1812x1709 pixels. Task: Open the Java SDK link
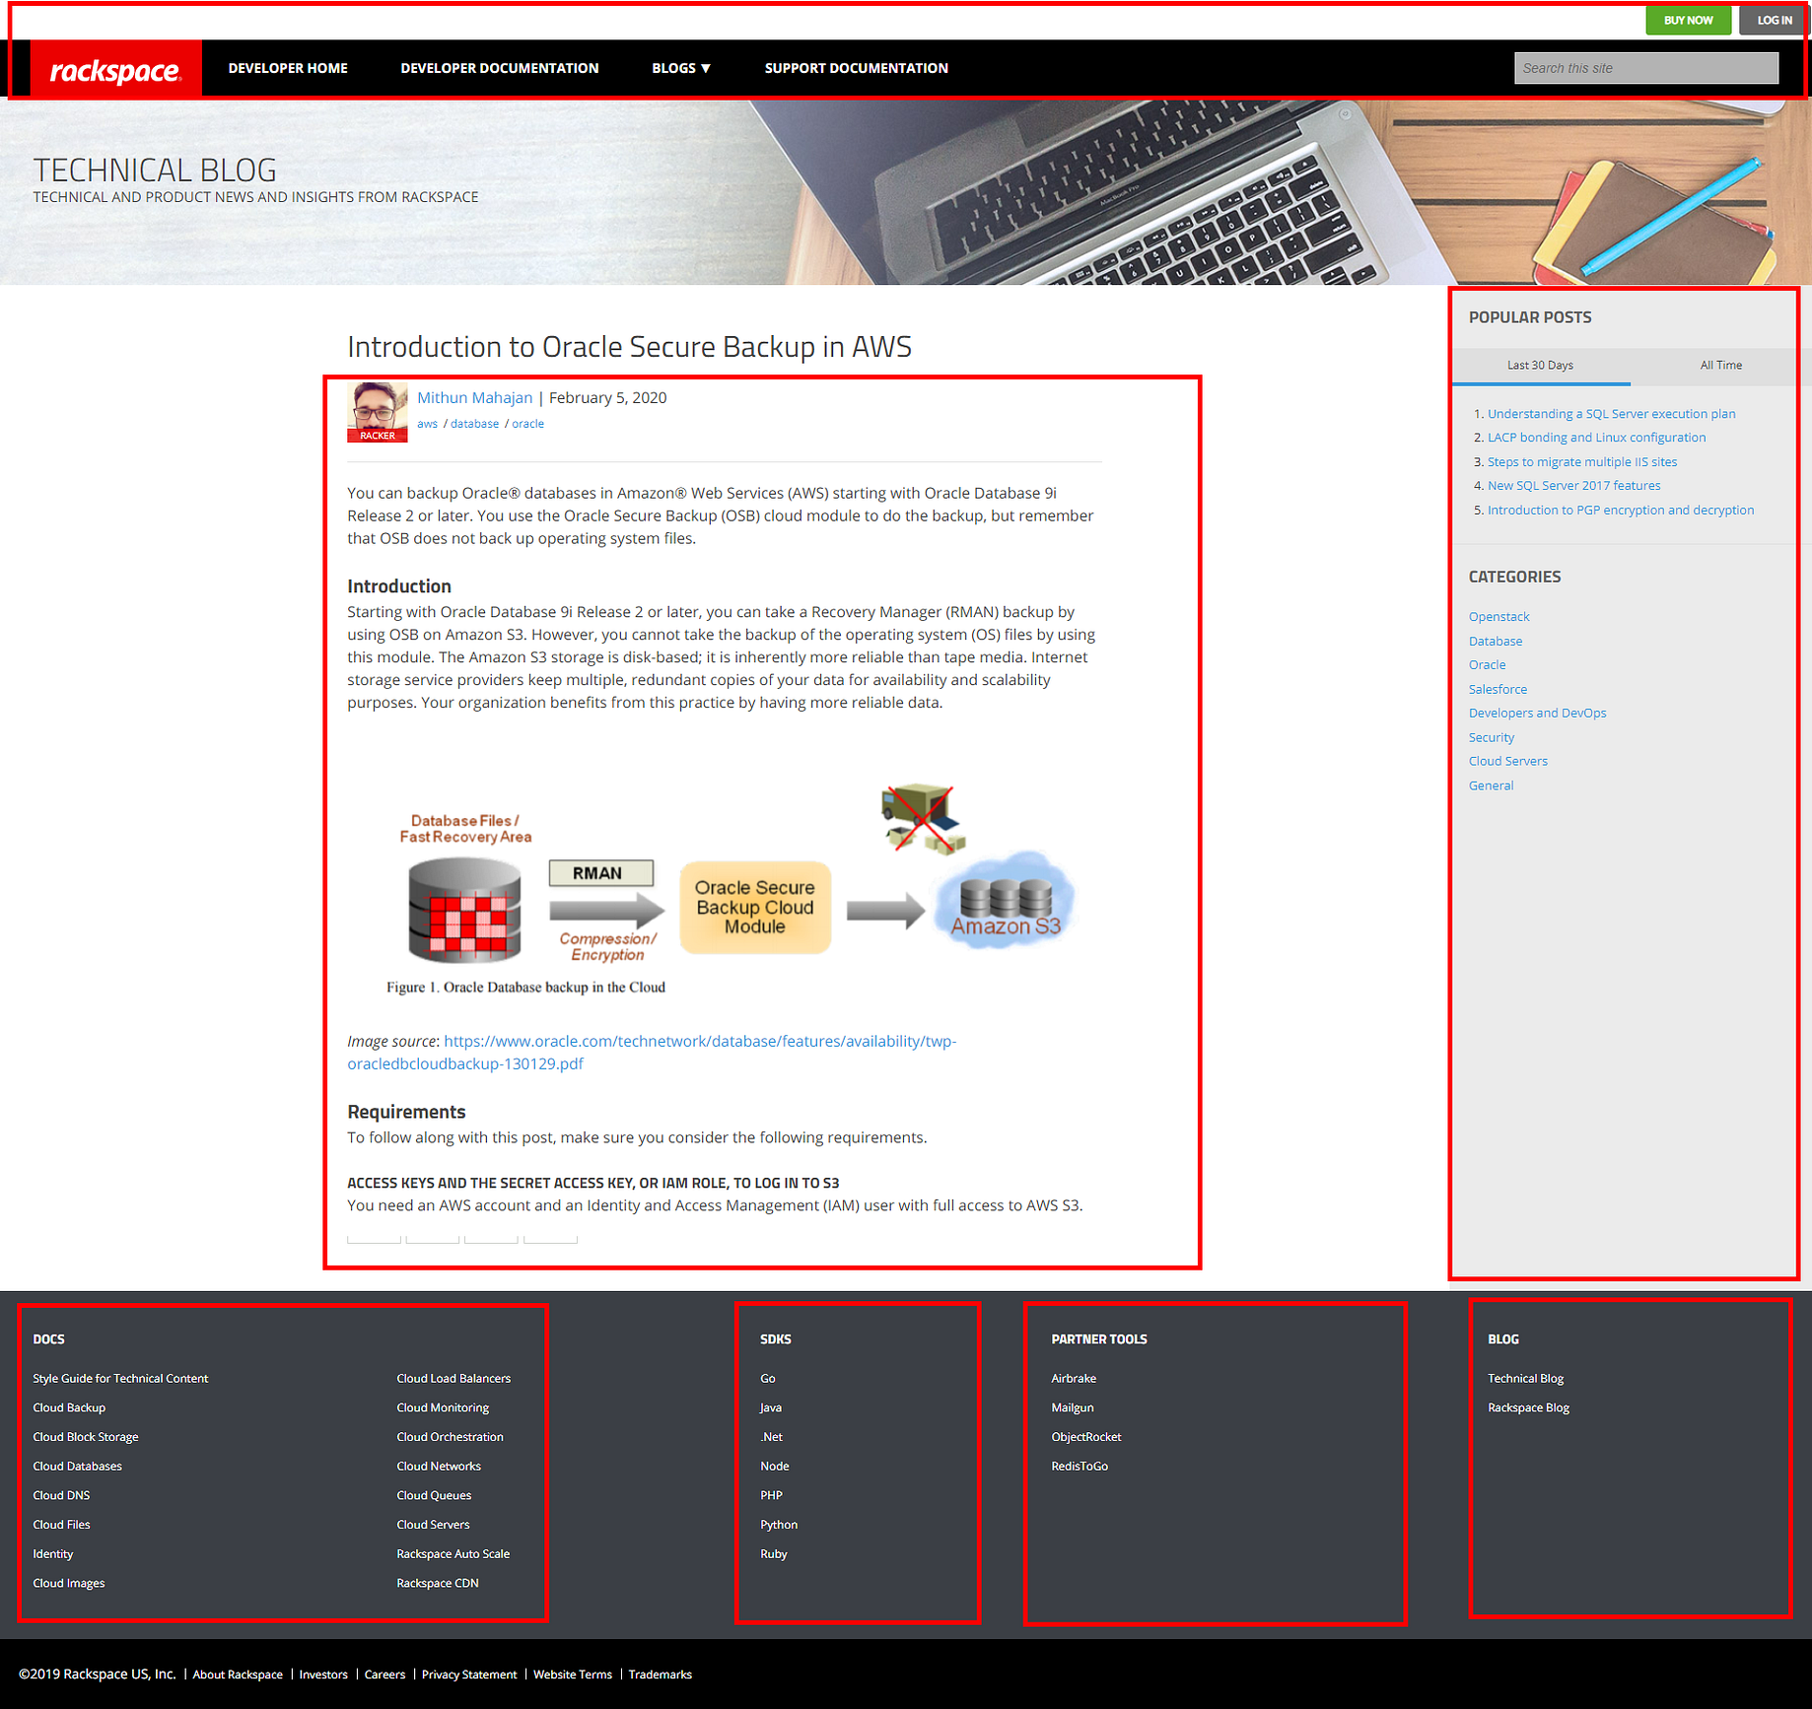pyautogui.click(x=770, y=1408)
